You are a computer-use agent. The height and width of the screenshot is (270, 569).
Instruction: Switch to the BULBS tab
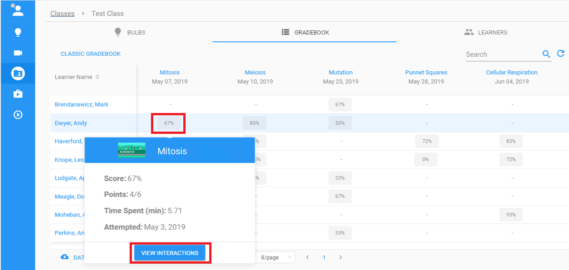click(x=130, y=32)
